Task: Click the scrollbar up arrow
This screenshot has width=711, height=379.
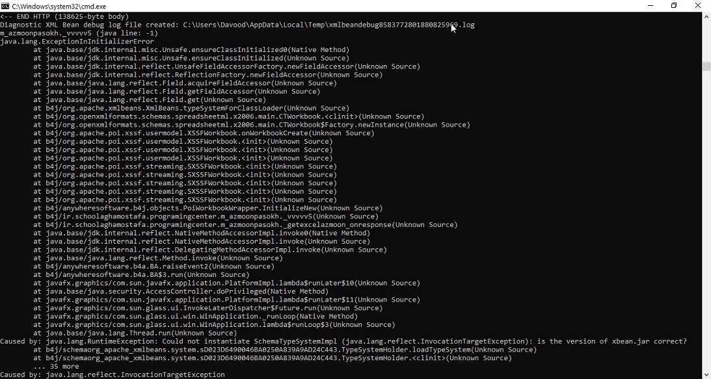Action: (x=706, y=16)
